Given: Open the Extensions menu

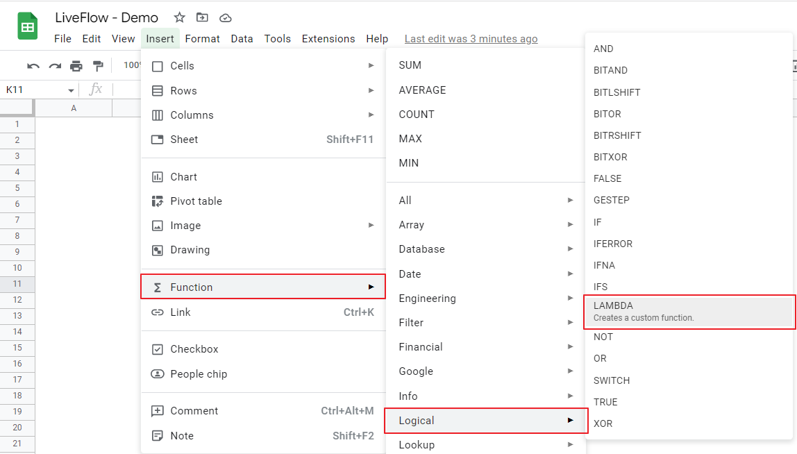Looking at the screenshot, I should pyautogui.click(x=328, y=39).
